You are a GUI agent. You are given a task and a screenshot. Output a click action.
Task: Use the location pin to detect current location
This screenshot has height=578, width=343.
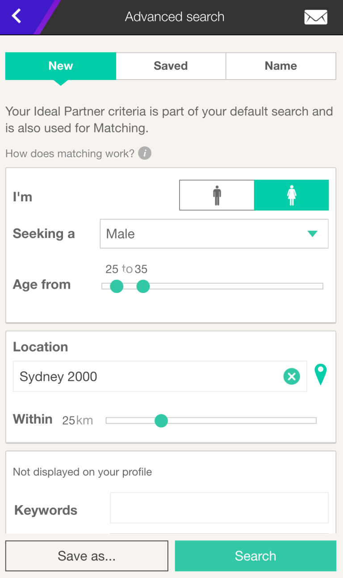pos(320,375)
